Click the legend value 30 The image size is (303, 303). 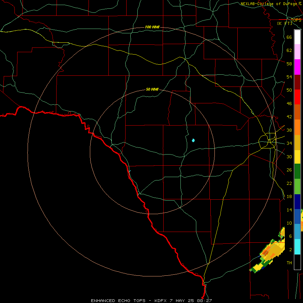(289, 157)
